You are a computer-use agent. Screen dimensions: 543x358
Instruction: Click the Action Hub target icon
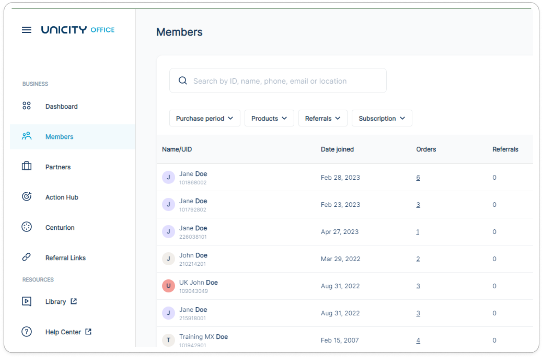[26, 197]
